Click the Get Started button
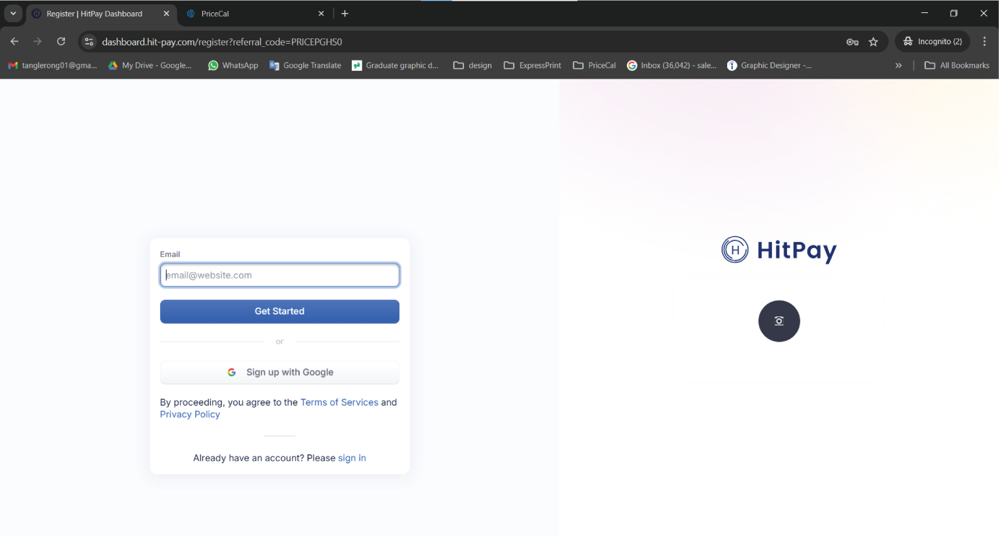 pos(279,311)
